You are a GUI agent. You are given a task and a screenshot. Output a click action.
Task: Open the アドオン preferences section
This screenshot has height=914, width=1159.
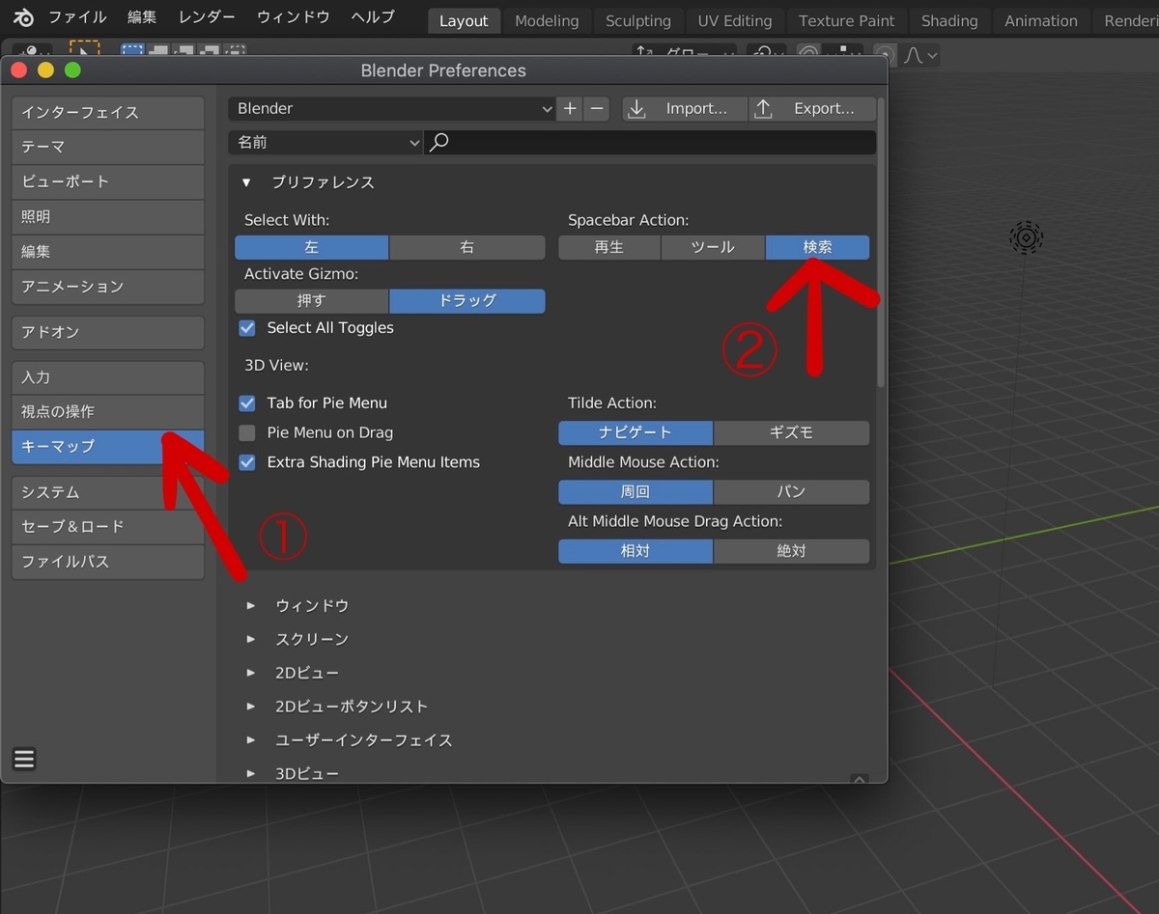click(x=108, y=331)
